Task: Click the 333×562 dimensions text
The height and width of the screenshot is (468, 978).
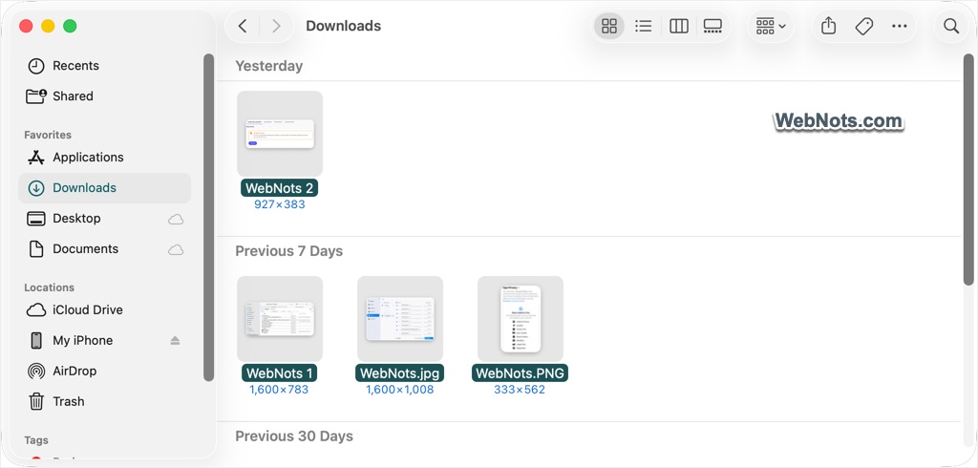Action: pos(520,390)
